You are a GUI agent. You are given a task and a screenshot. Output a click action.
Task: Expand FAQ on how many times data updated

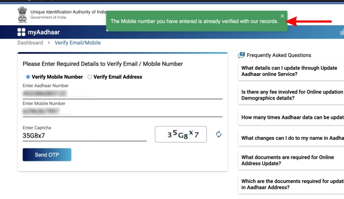[291, 117]
